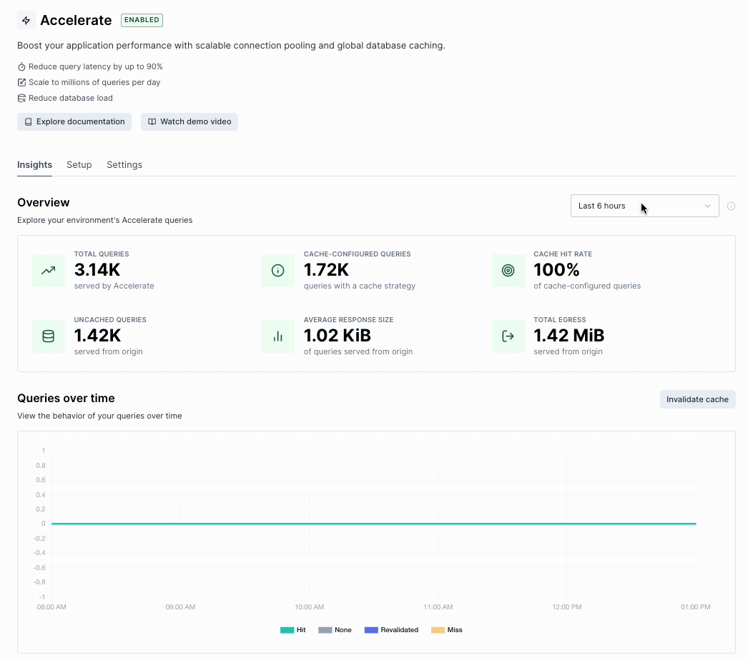Open the Settings tab
This screenshot has width=748, height=660.
tap(124, 164)
